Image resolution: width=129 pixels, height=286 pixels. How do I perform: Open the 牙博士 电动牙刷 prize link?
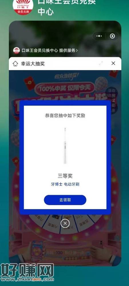[x=65, y=184]
